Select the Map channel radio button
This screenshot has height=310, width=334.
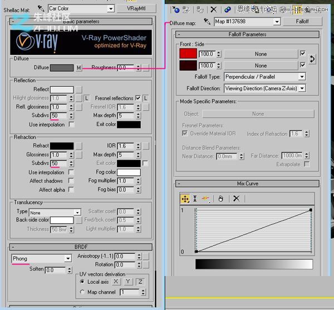[82, 292]
